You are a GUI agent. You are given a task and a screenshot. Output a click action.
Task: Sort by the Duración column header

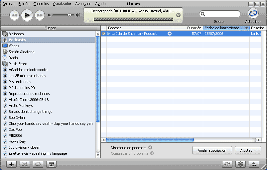tap(188, 28)
